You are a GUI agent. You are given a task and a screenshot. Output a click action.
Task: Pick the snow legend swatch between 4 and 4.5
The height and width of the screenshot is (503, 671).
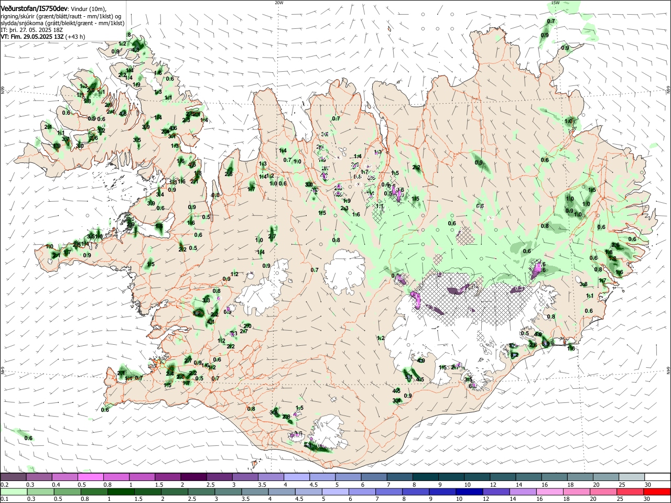(296, 477)
